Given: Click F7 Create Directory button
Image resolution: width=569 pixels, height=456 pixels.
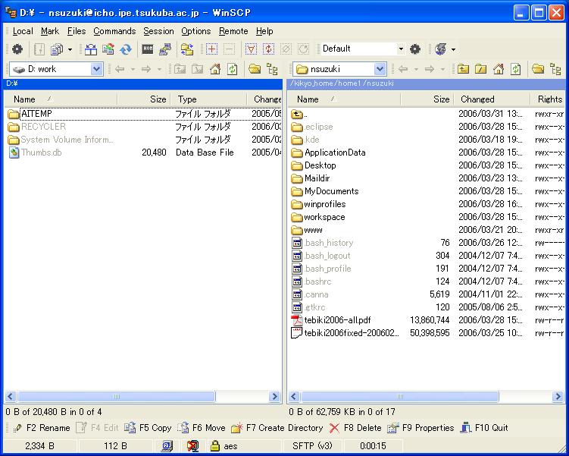Looking at the screenshot, I should click(277, 428).
